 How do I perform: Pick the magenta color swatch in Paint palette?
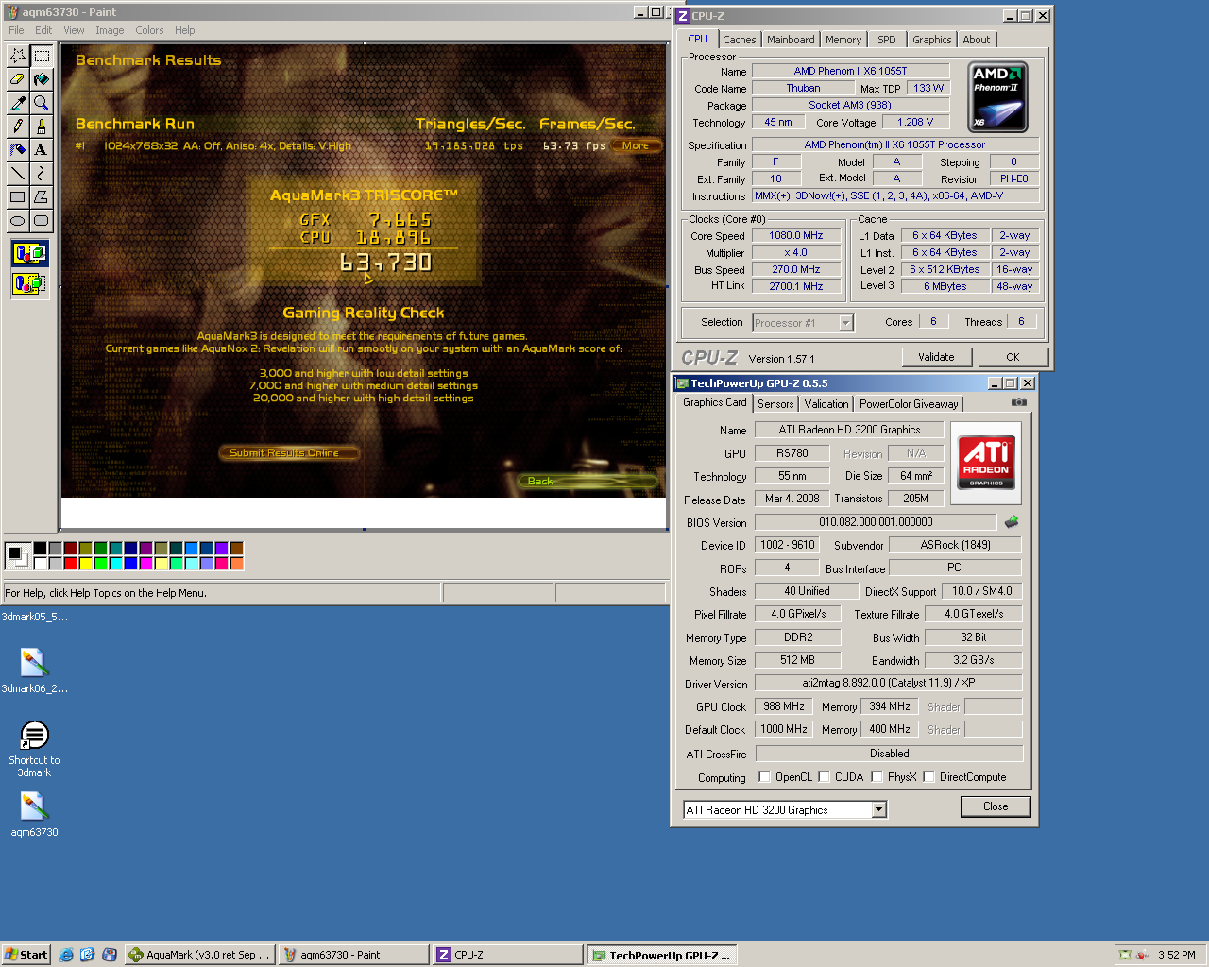[146, 564]
